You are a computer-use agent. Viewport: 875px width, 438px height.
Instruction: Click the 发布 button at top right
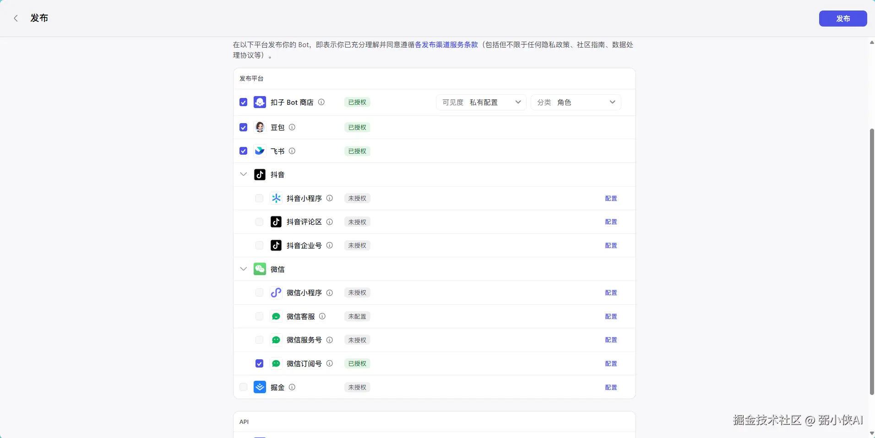click(843, 18)
